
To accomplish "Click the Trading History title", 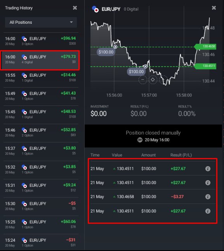I will pos(19,8).
